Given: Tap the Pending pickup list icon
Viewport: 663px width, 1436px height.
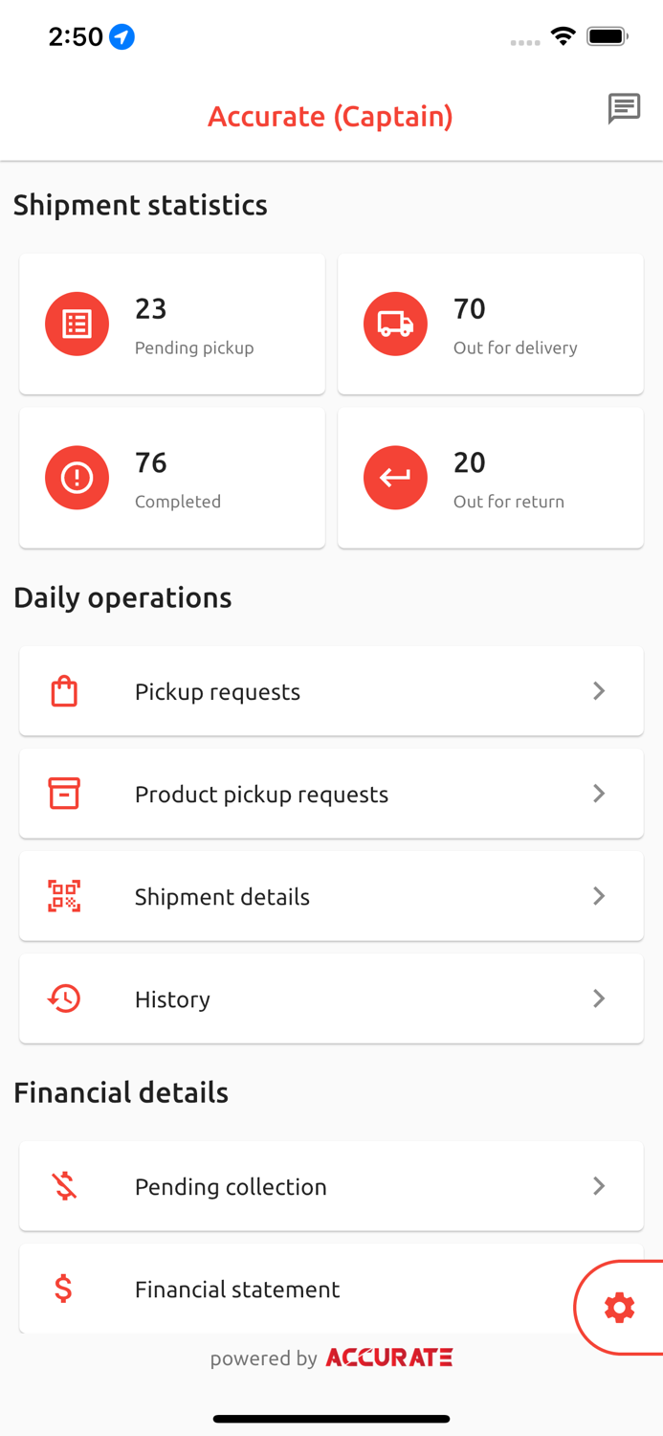Looking at the screenshot, I should [77, 324].
